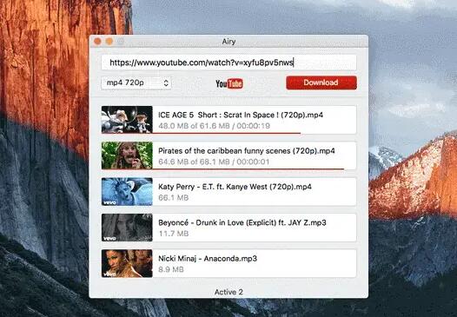Select the Pirates of the caribbean file title
Screen dimensions: 457x317
[x=247, y=151]
